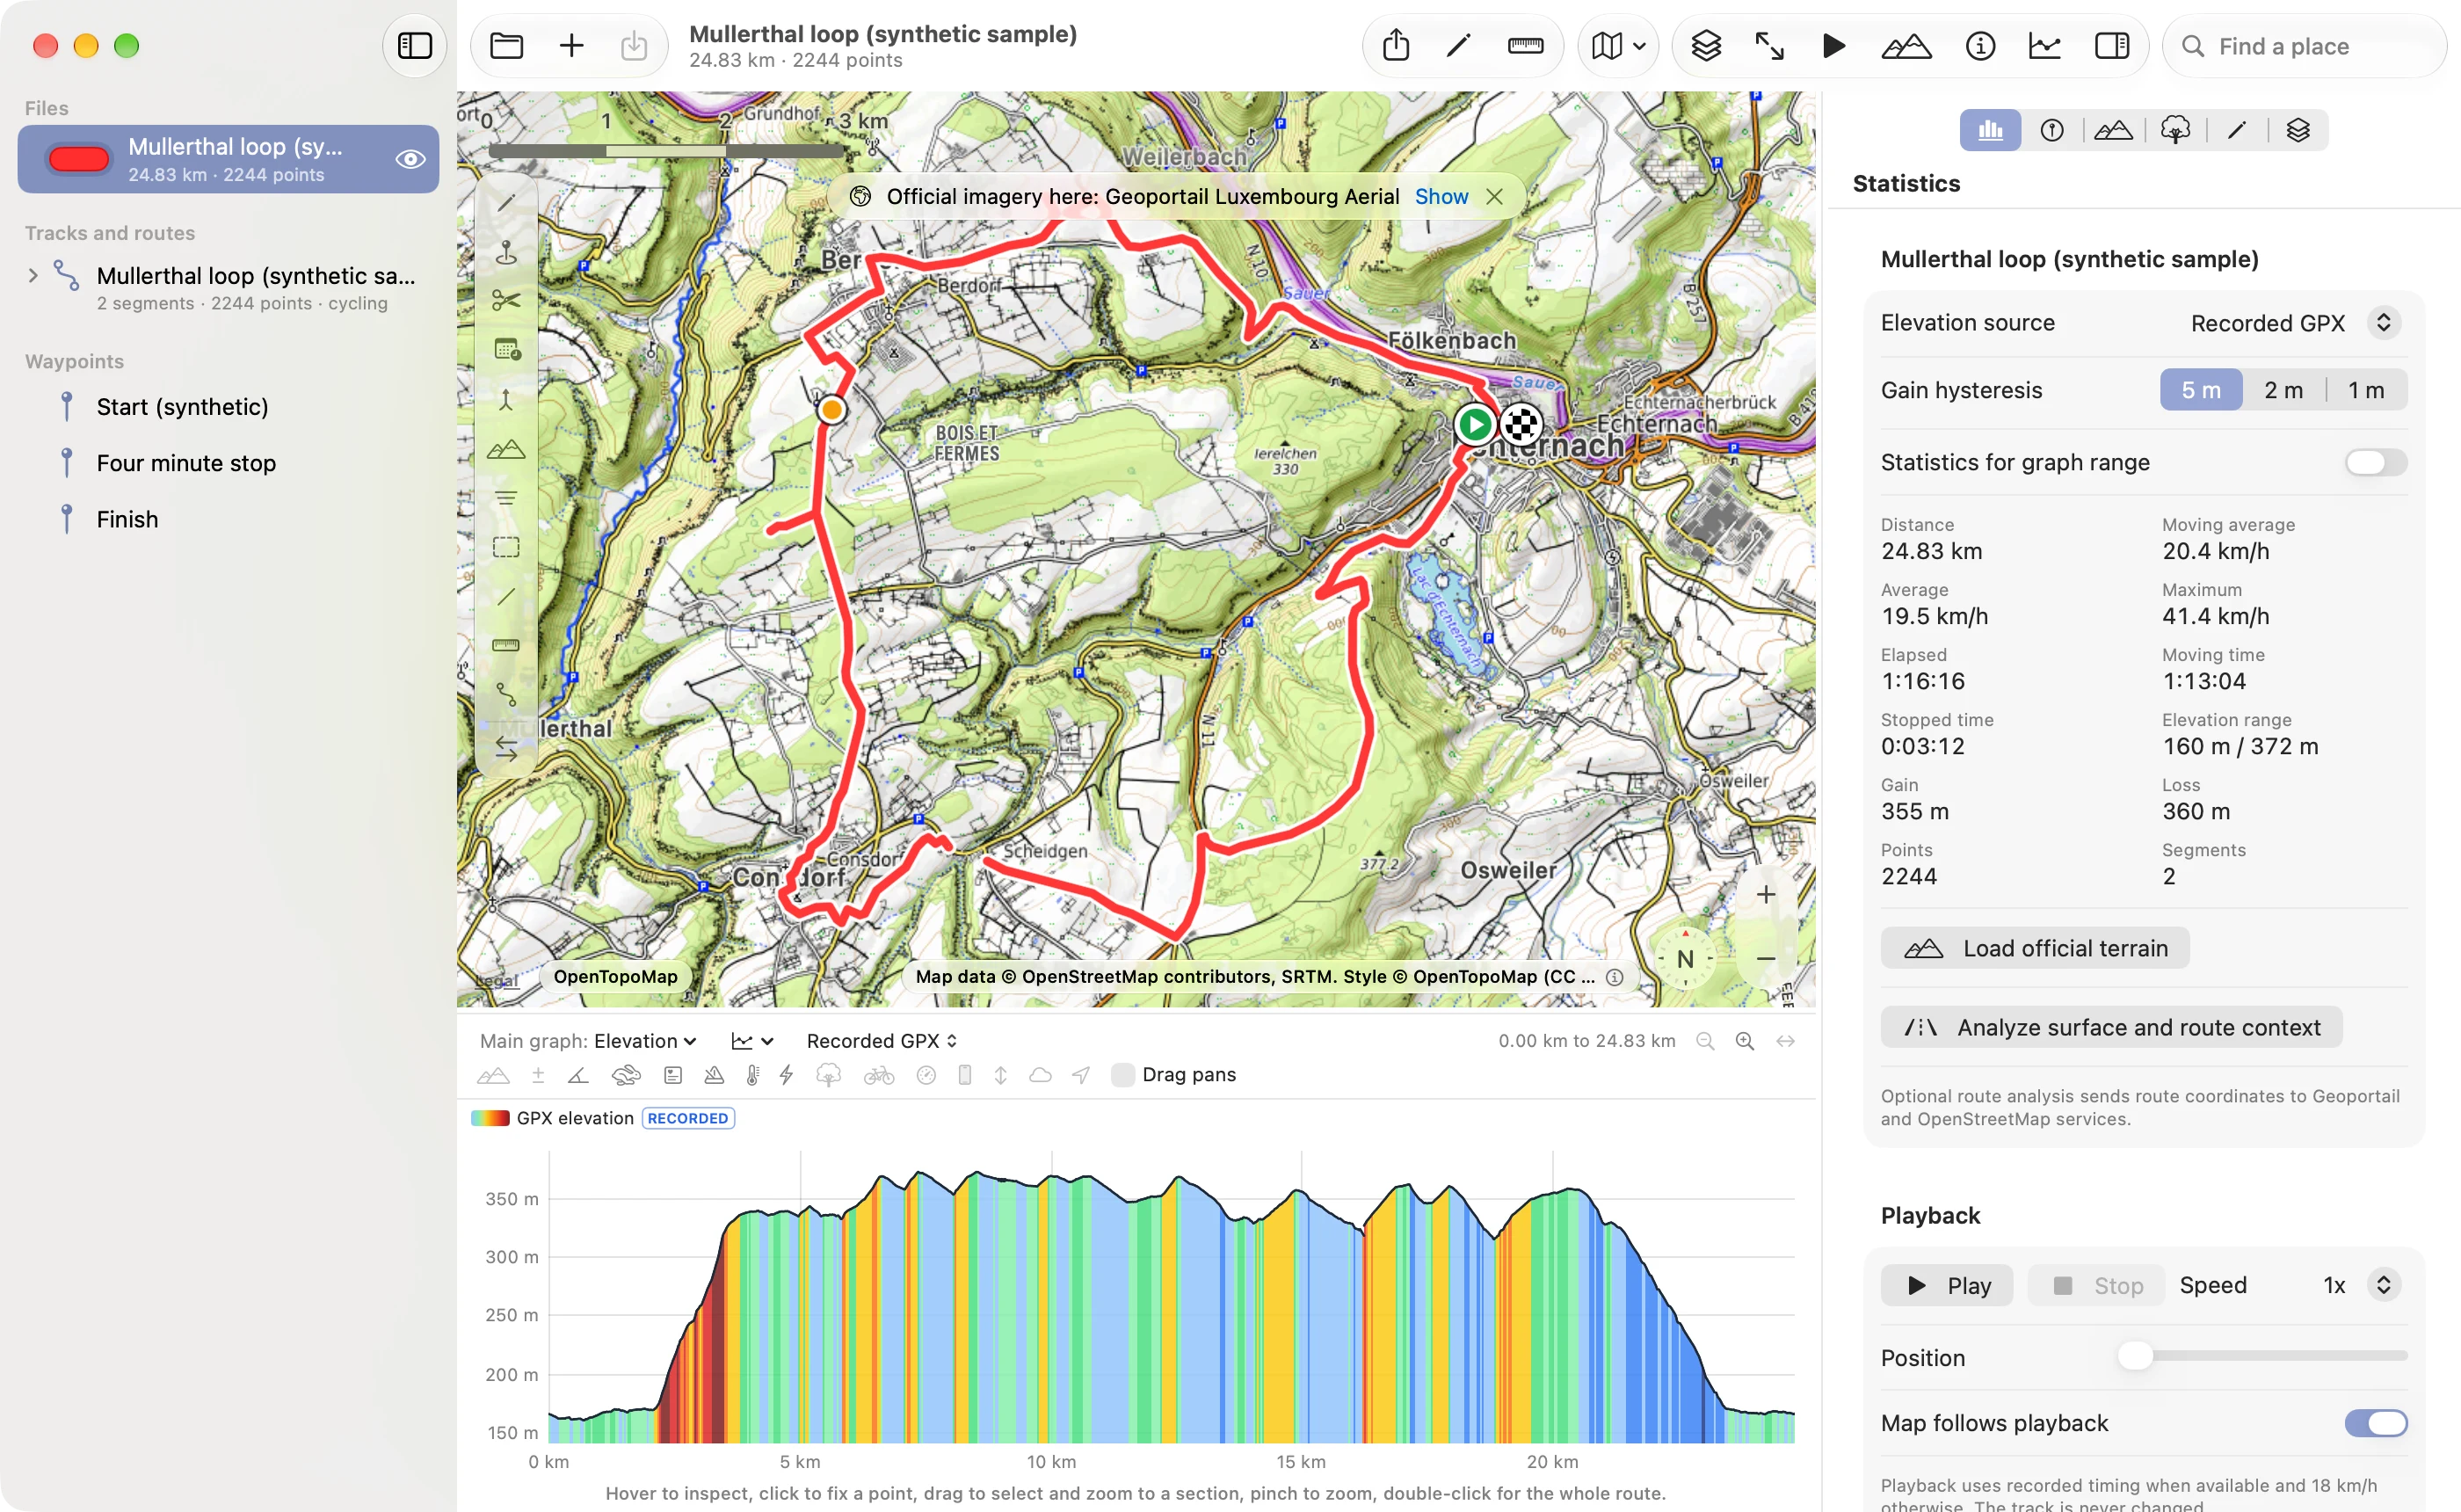The height and width of the screenshot is (1512, 2461).
Task: Zoom in the graph with magnifier plus
Action: pyautogui.click(x=1745, y=1041)
